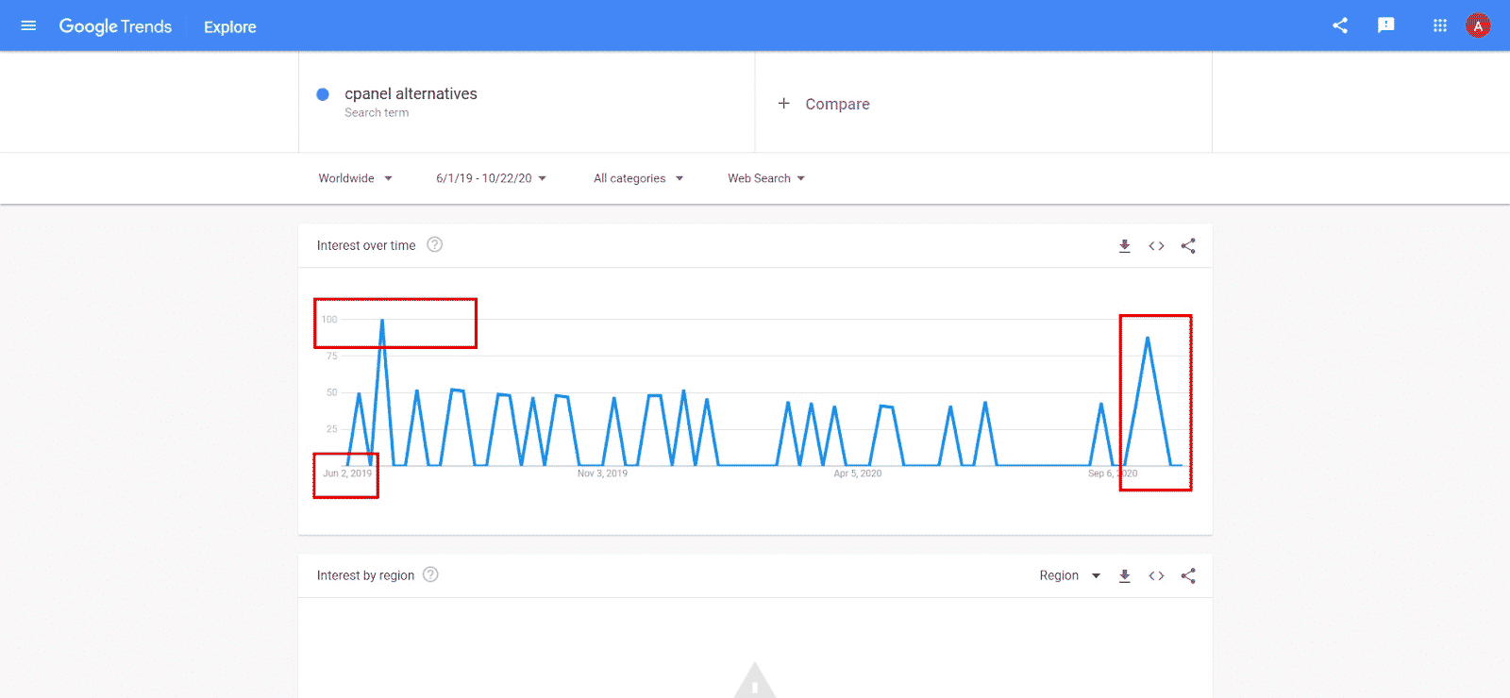Open the 6/1/19 - 10/22/20 date range dropdown

click(x=491, y=178)
